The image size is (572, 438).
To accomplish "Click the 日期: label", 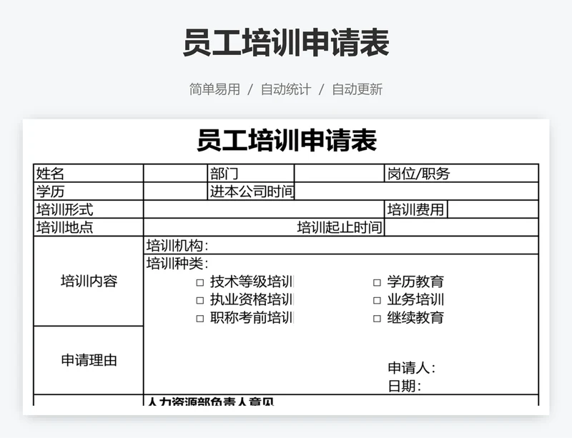I will (x=405, y=386).
